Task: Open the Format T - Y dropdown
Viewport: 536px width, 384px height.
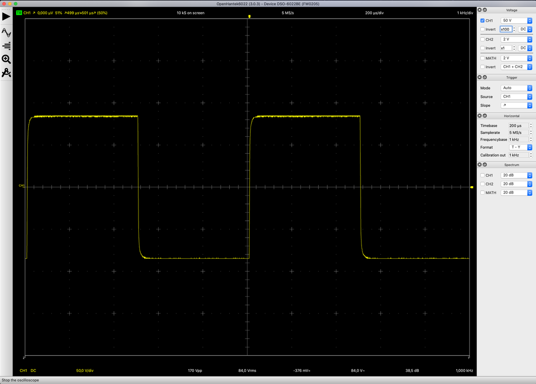Action: (x=521, y=147)
